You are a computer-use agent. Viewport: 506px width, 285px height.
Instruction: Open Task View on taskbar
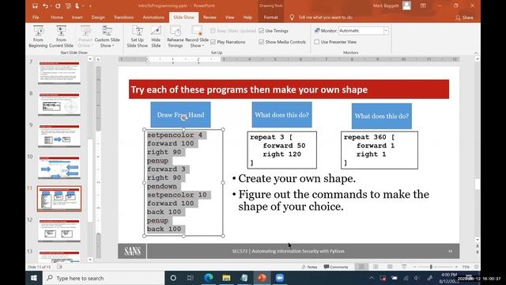190,278
